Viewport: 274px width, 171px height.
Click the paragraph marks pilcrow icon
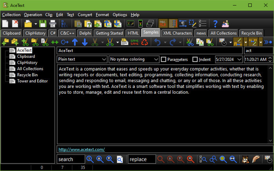pos(183,23)
